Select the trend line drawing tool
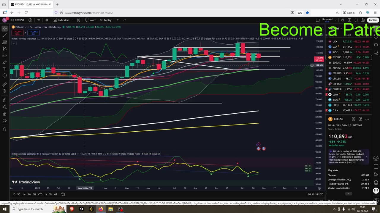The width and height of the screenshot is (380, 213). coord(4,35)
